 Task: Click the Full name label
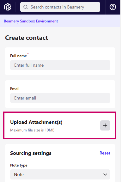point(18,56)
